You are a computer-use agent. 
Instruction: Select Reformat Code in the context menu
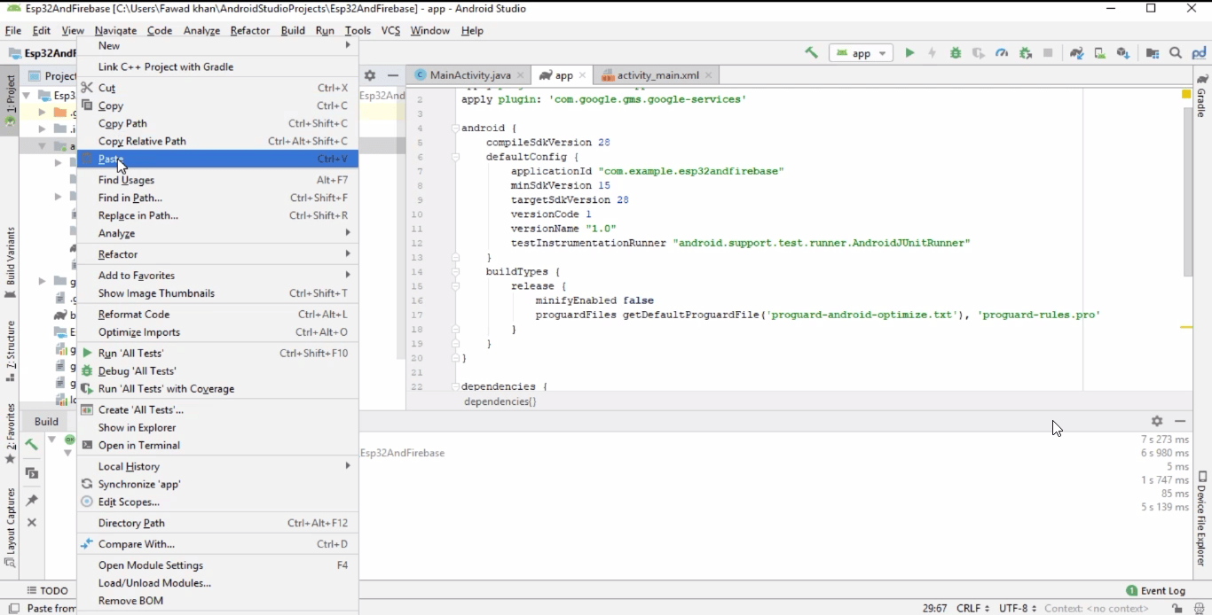(133, 314)
